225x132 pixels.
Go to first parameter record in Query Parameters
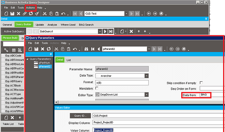click(93, 49)
